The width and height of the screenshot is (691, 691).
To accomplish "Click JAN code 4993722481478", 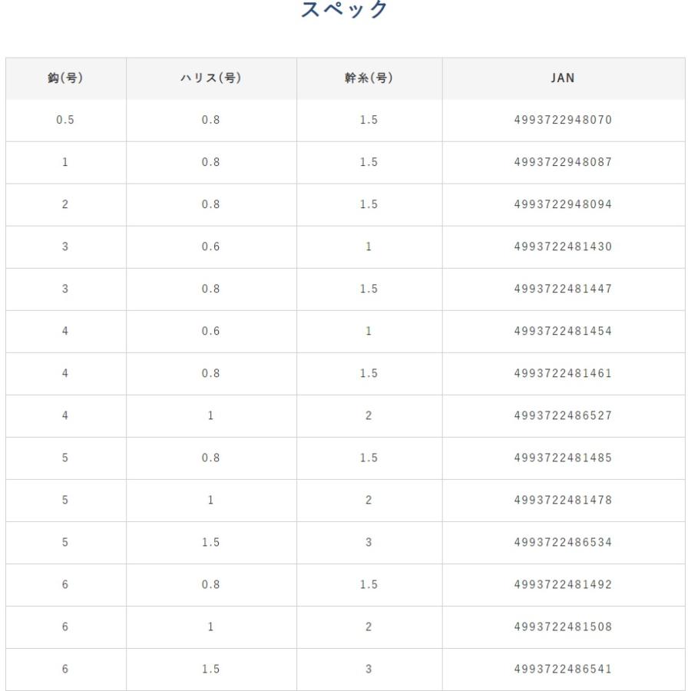I will pos(563,500).
